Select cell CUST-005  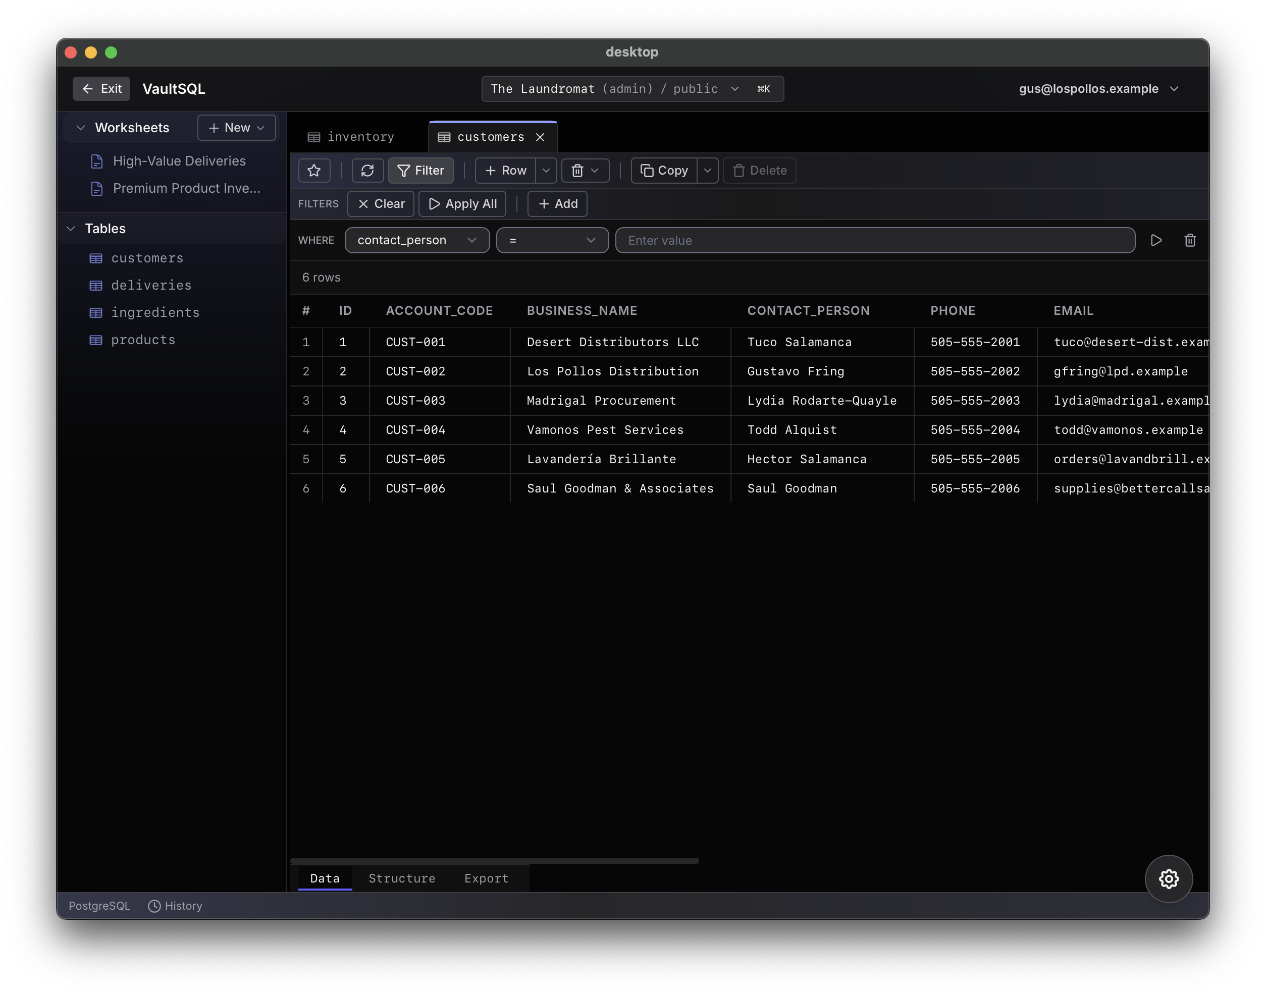[x=440, y=459]
